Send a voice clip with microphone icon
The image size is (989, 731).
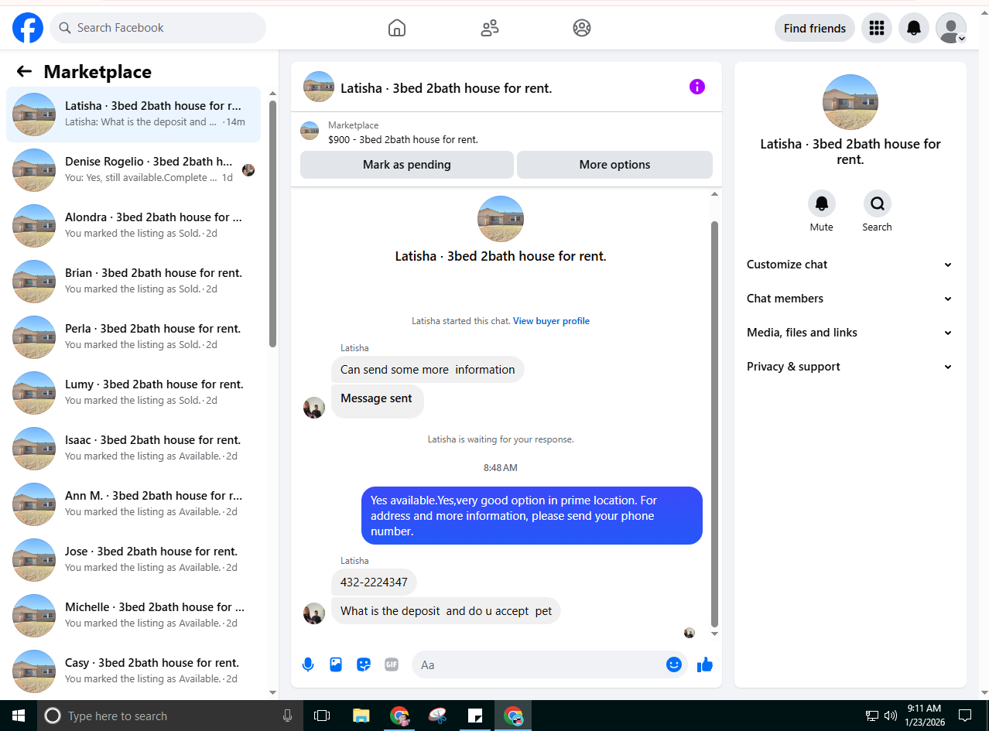308,664
